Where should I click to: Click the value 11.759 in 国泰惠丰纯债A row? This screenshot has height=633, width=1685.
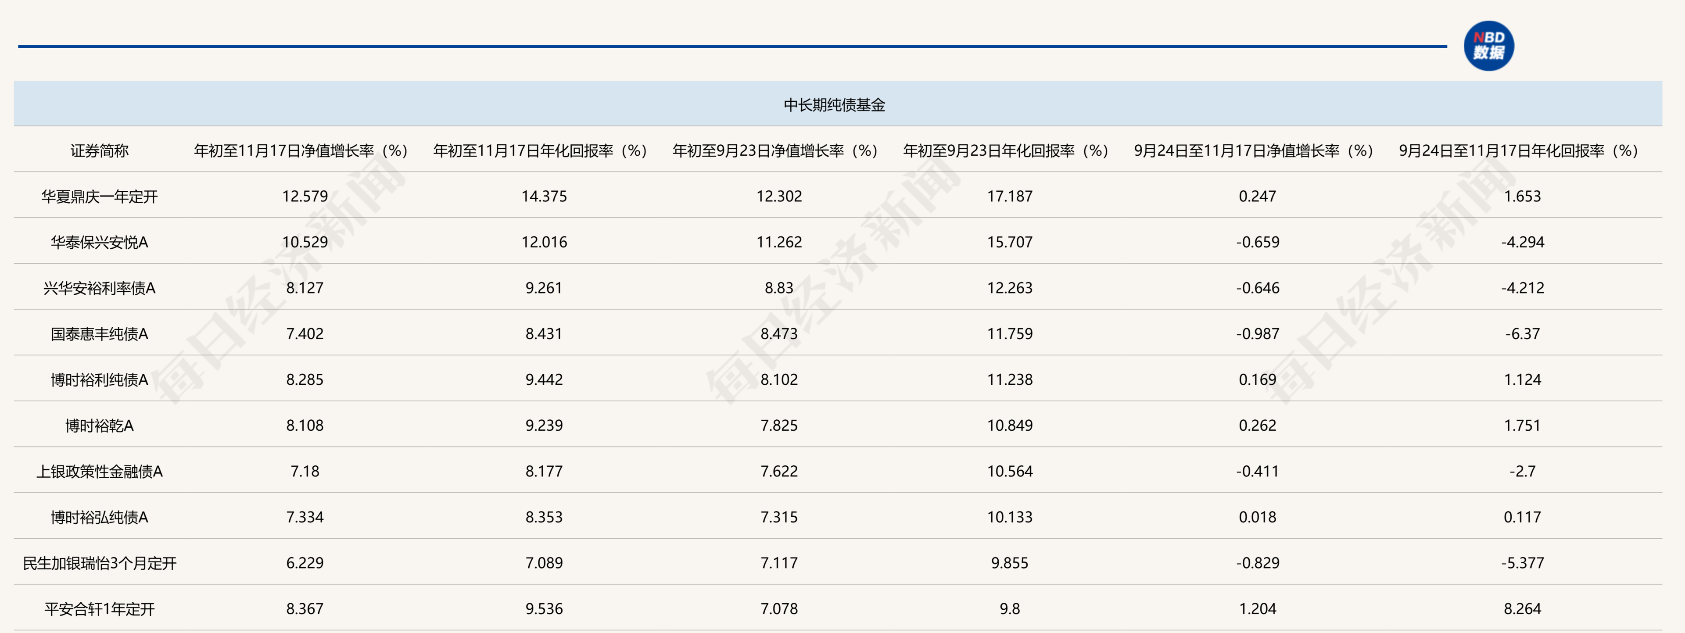pyautogui.click(x=1010, y=333)
